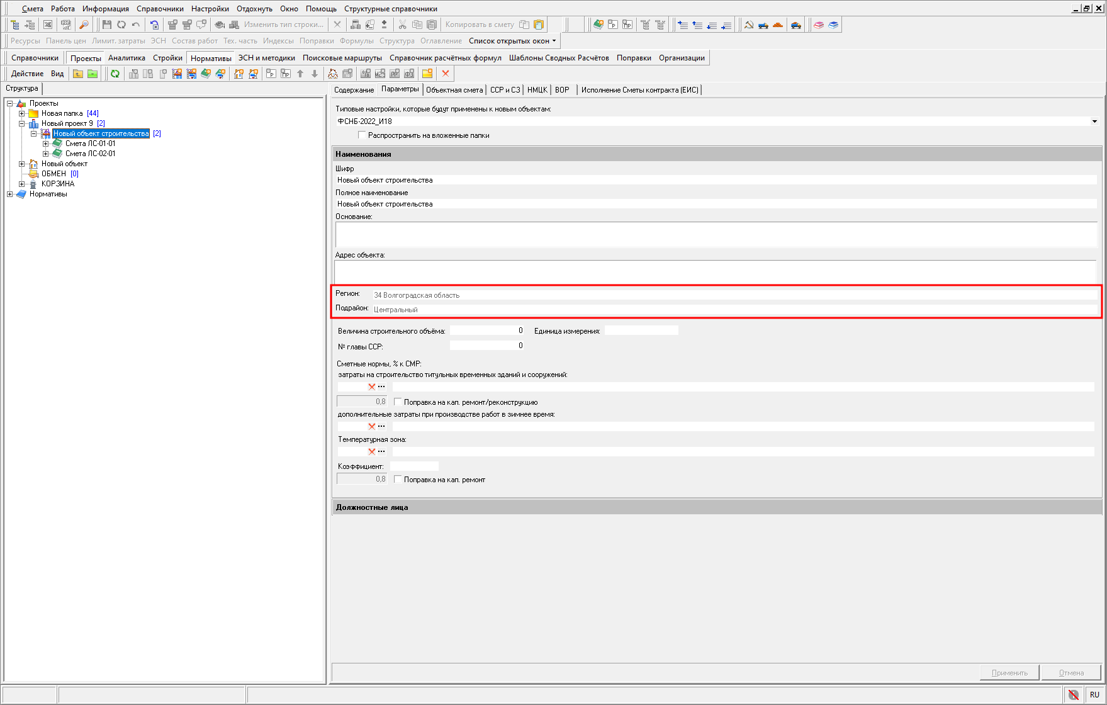Open the ФСНБ-2022_И18 settings dropdown
The width and height of the screenshot is (1107, 705).
coord(1094,121)
